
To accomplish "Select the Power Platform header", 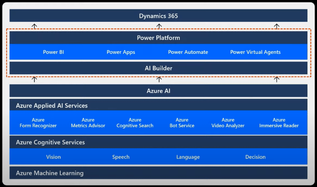I will tap(158, 38).
